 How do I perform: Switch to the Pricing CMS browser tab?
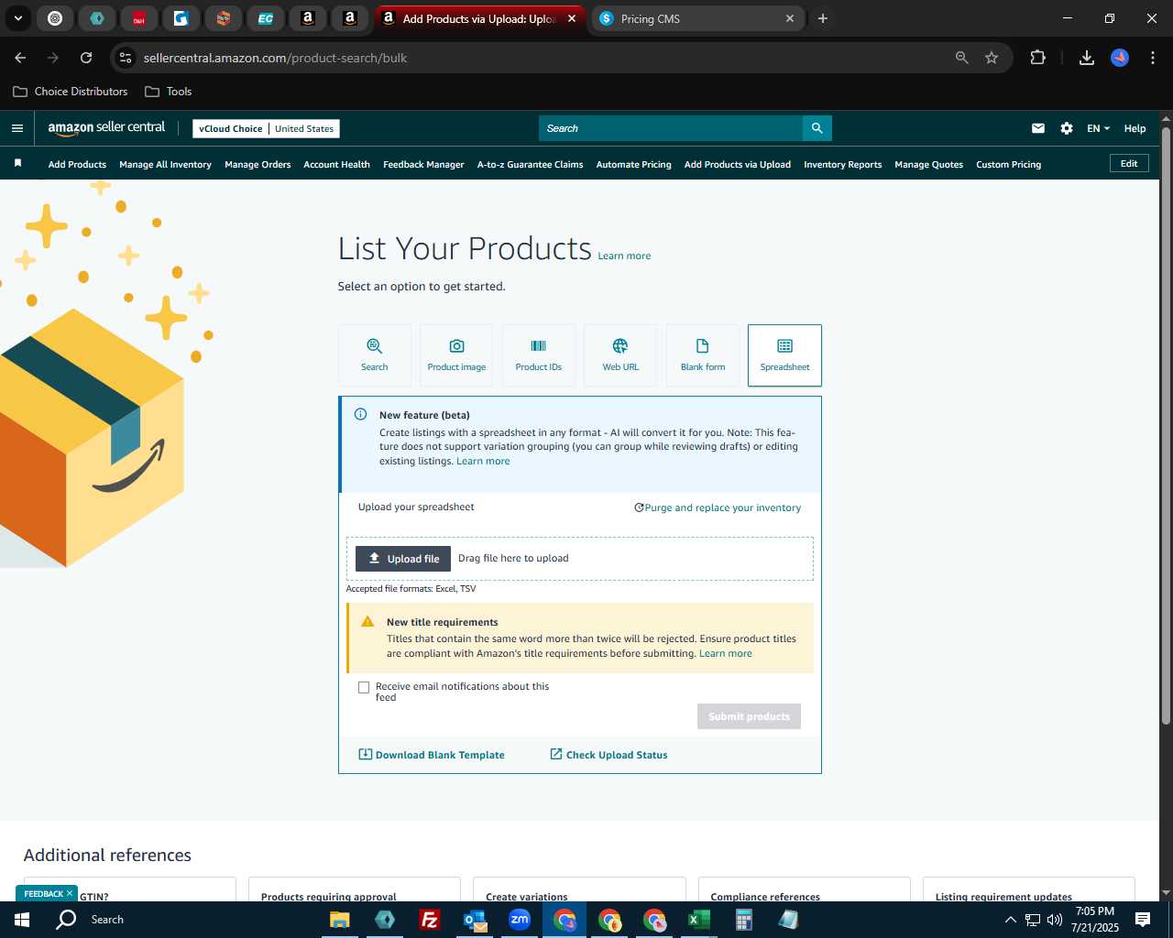pos(696,18)
